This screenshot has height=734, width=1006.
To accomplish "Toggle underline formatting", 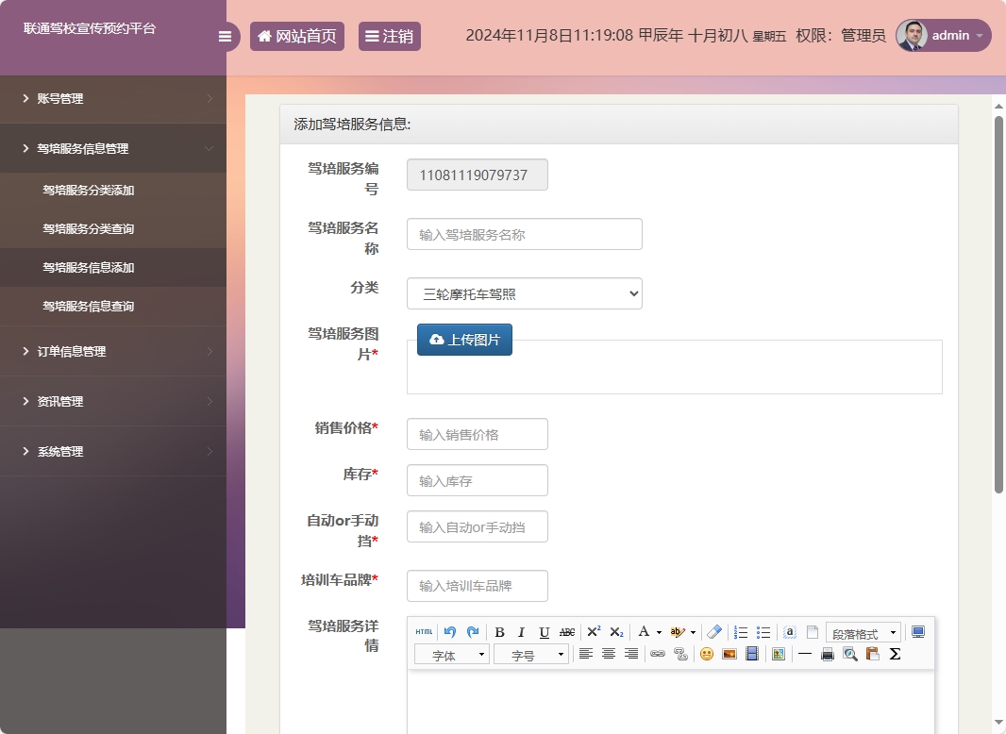I will [544, 632].
